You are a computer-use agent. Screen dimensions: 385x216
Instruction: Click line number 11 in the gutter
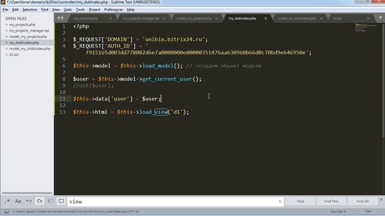pos(62,98)
